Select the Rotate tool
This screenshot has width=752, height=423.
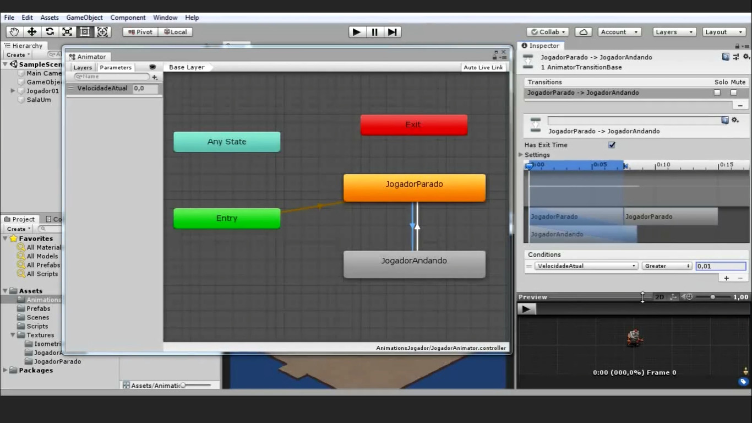click(50, 32)
